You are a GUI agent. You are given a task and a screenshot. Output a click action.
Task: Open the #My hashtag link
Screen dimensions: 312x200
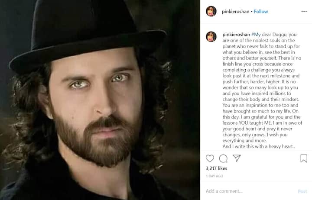257,34
